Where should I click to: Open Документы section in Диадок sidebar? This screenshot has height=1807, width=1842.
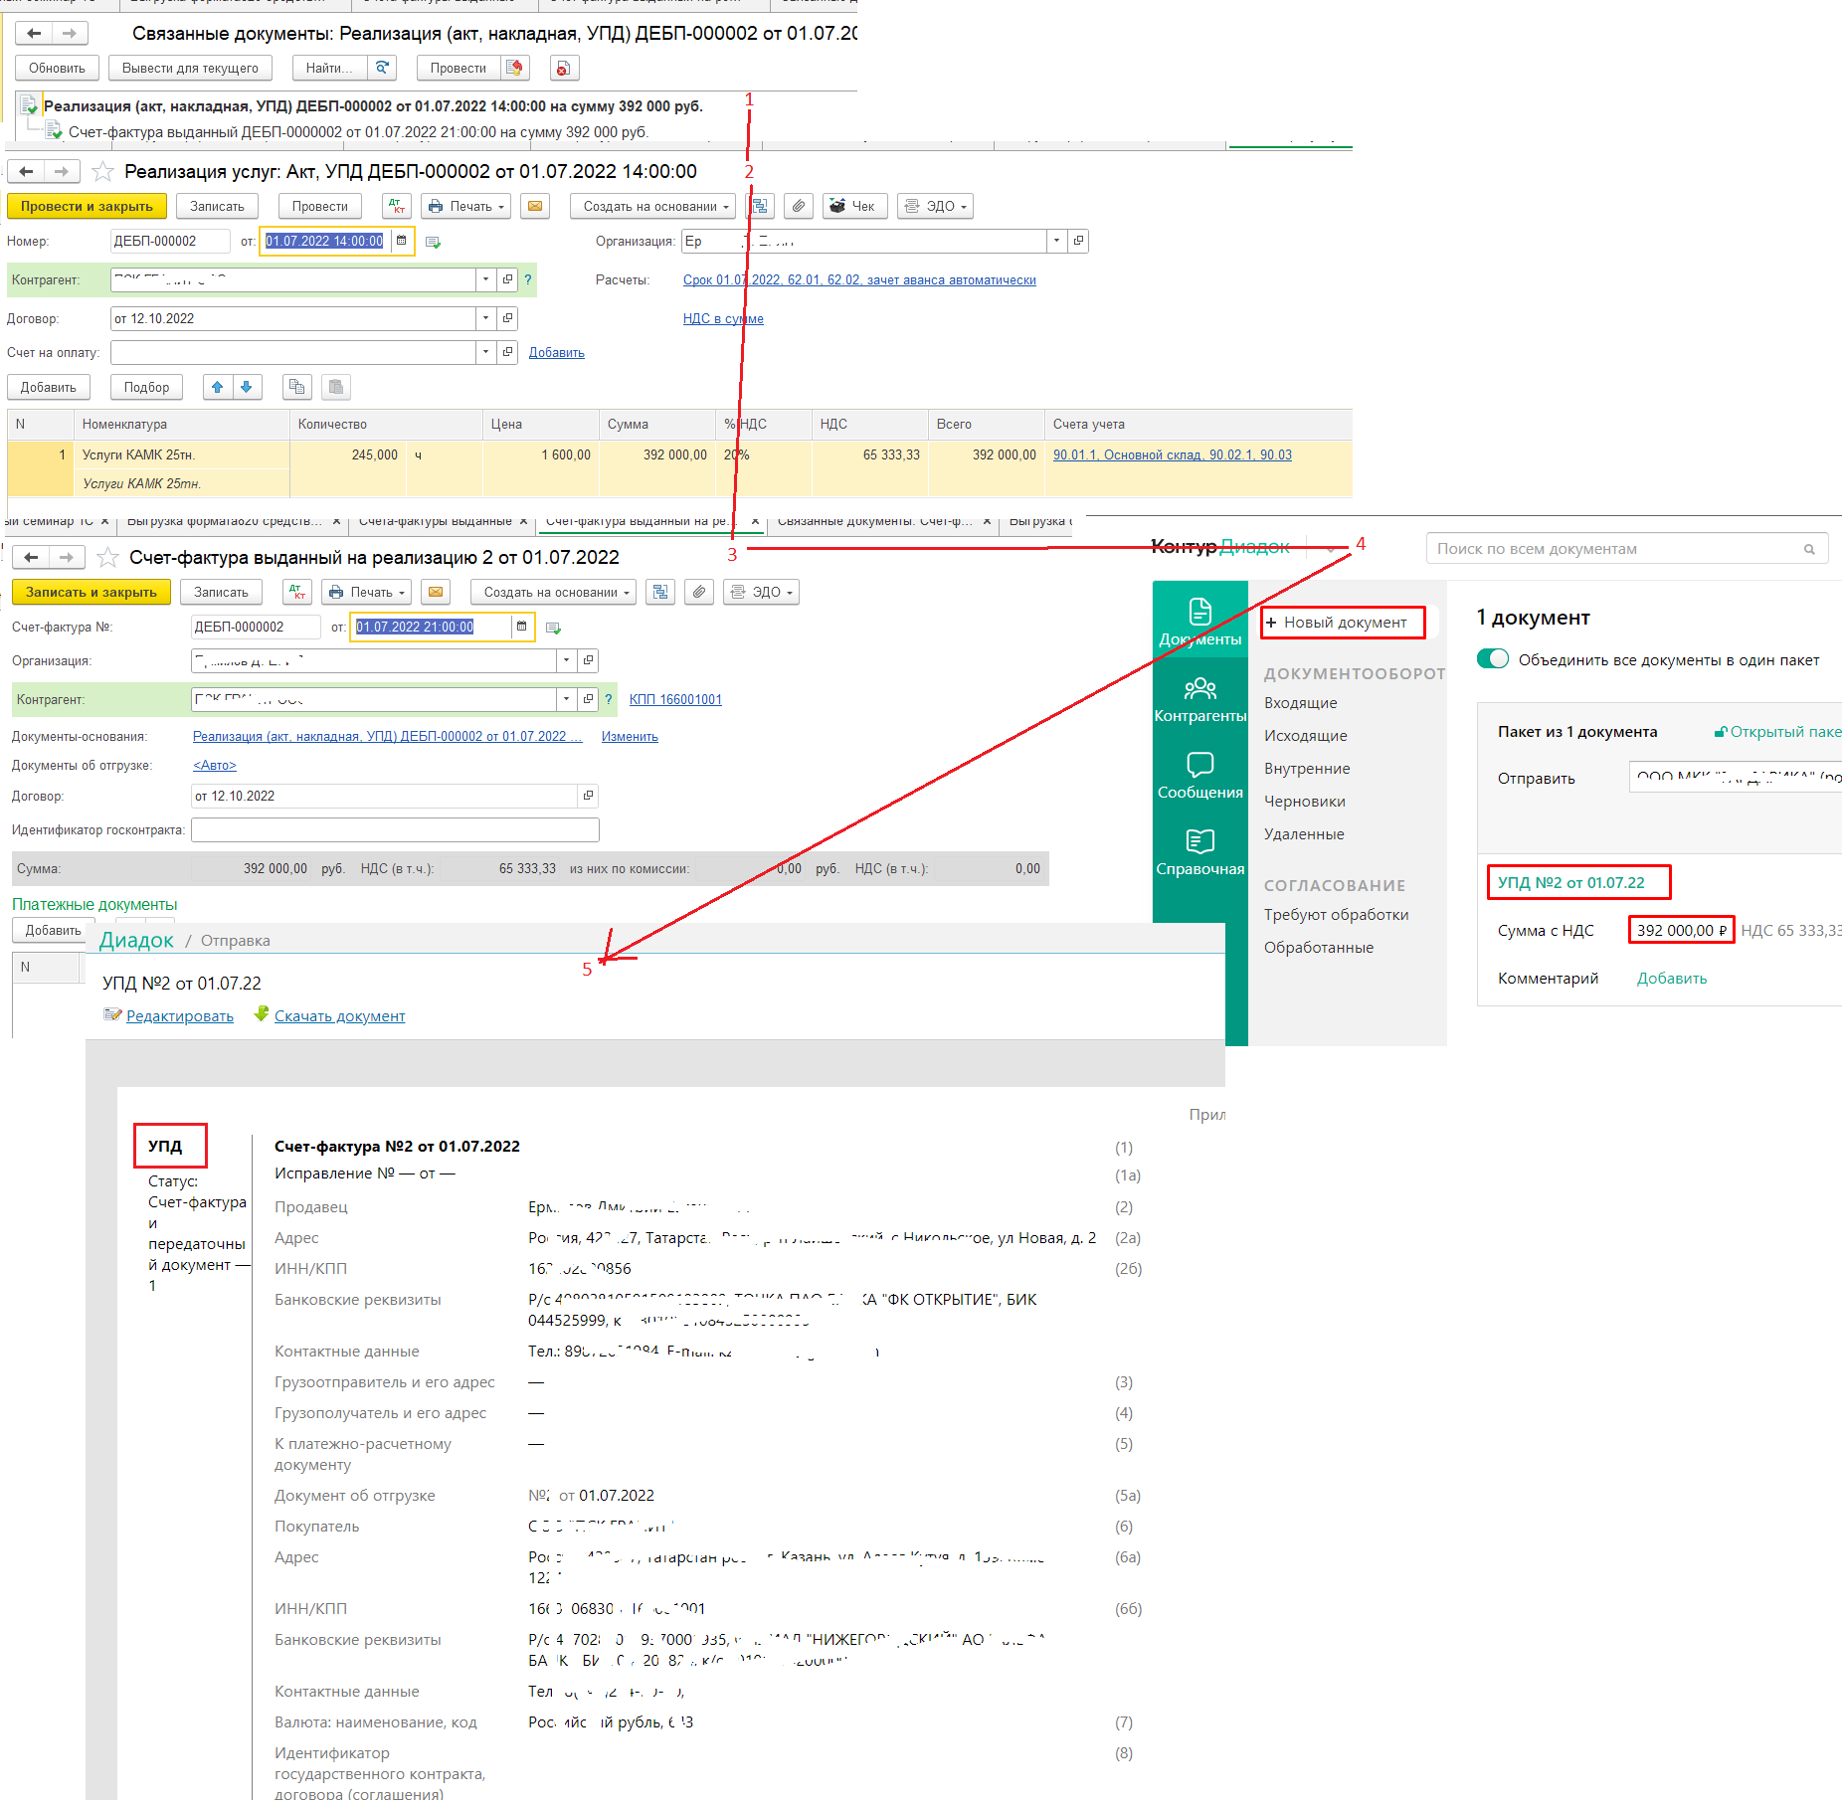pos(1199,621)
